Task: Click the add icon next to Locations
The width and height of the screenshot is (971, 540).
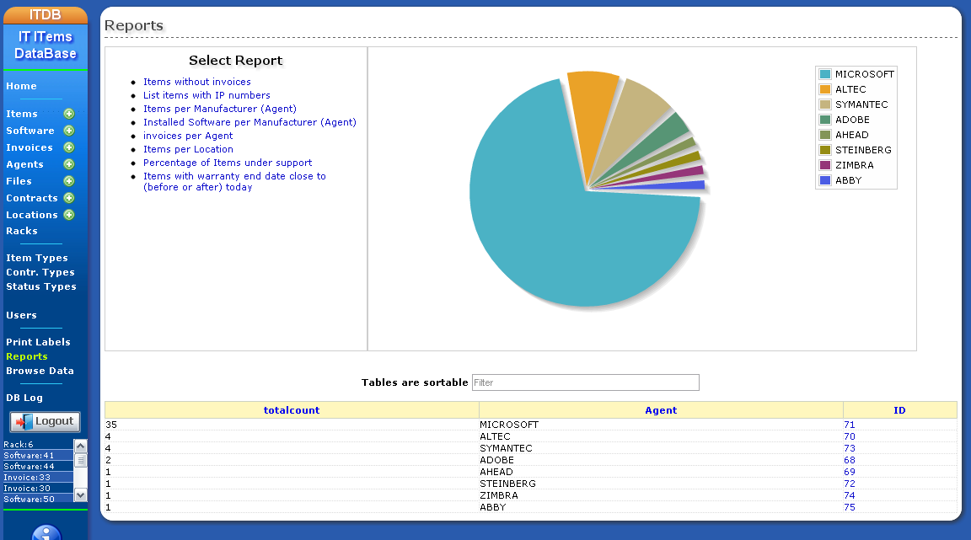Action: tap(69, 215)
